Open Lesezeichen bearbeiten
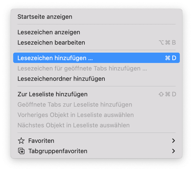193x171 pixels. pos(96,42)
